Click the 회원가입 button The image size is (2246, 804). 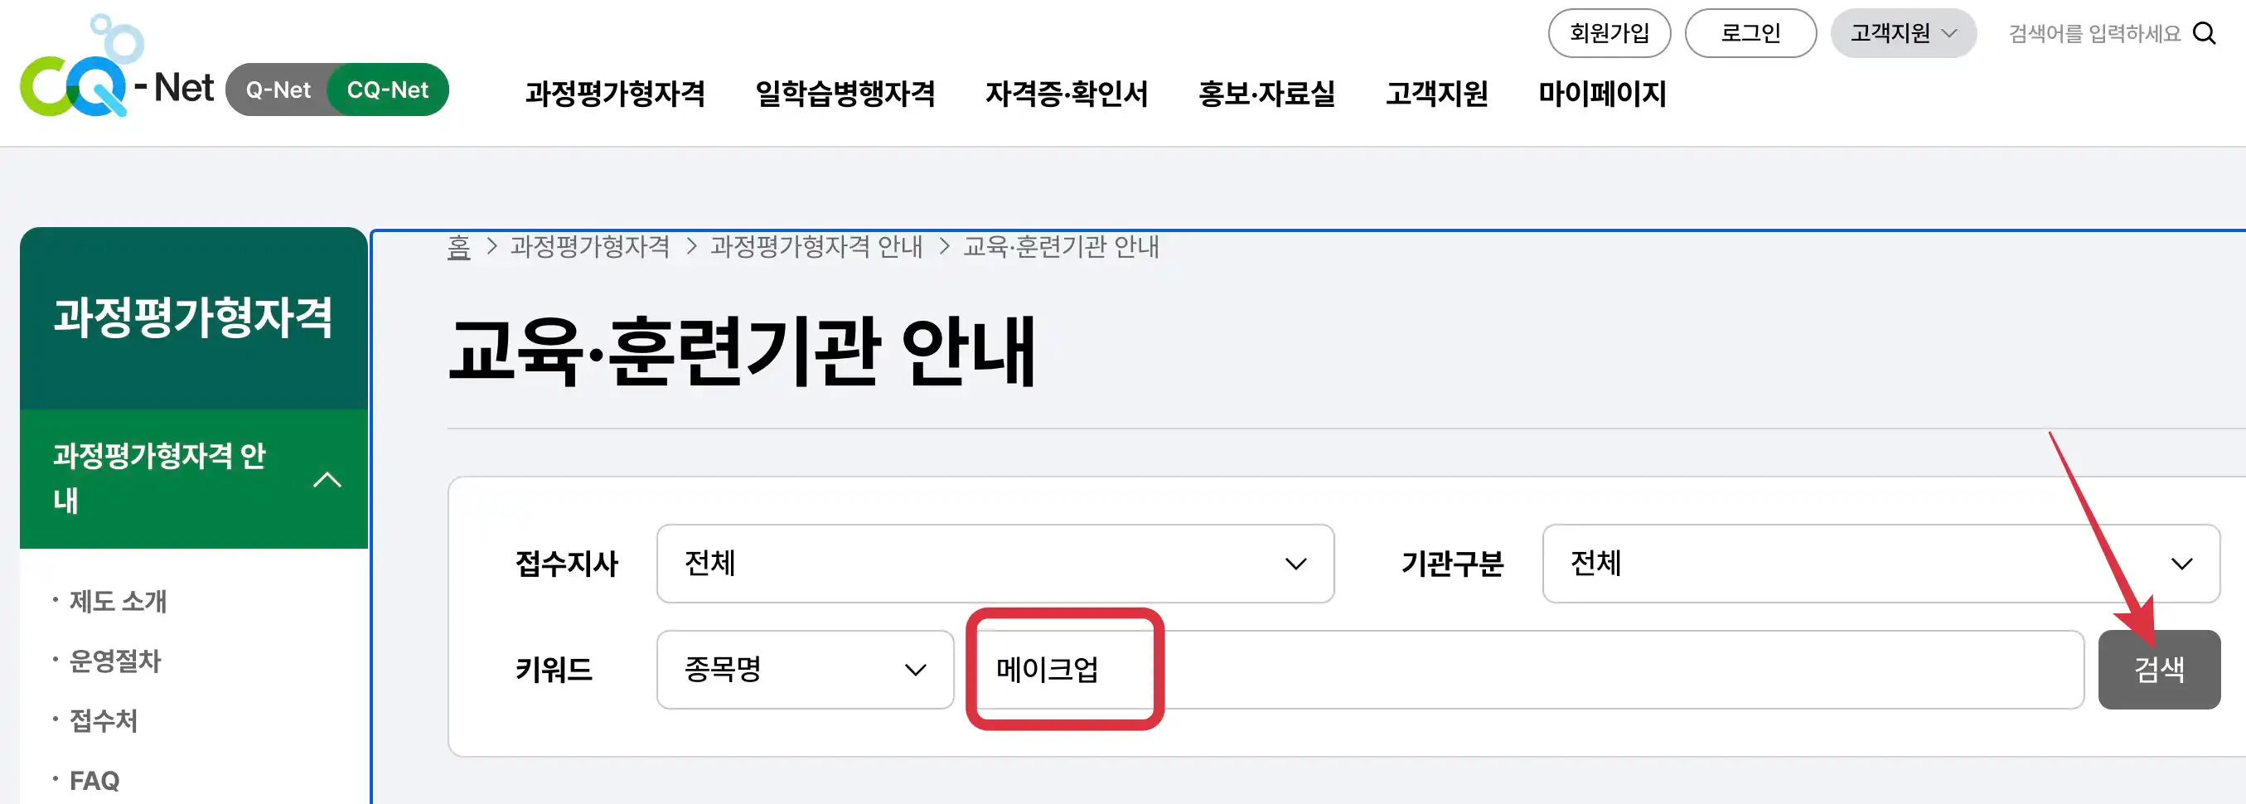coord(1609,33)
